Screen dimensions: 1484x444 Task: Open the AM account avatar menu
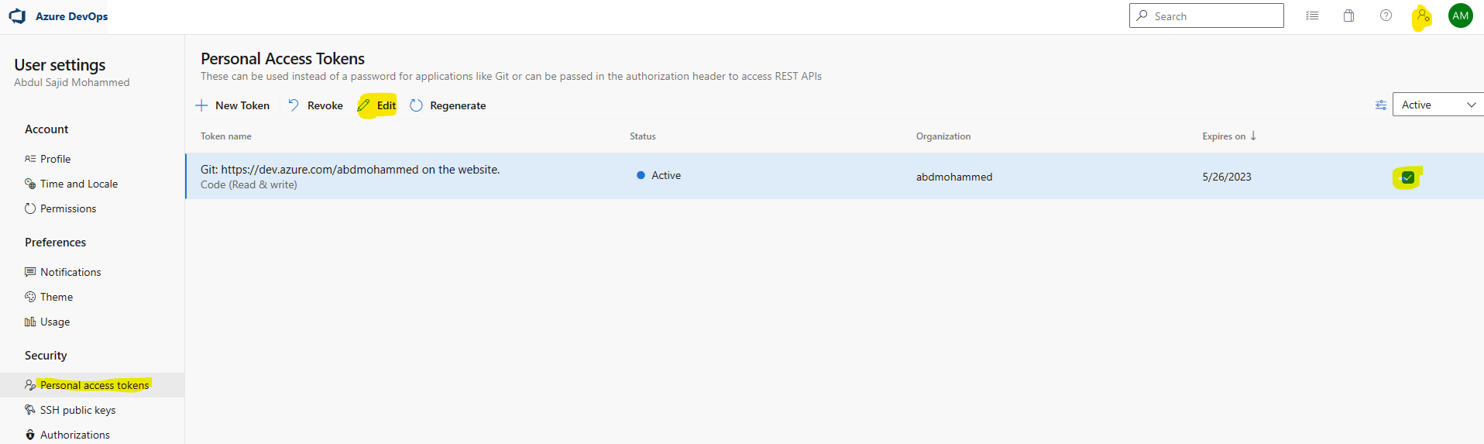tap(1460, 15)
